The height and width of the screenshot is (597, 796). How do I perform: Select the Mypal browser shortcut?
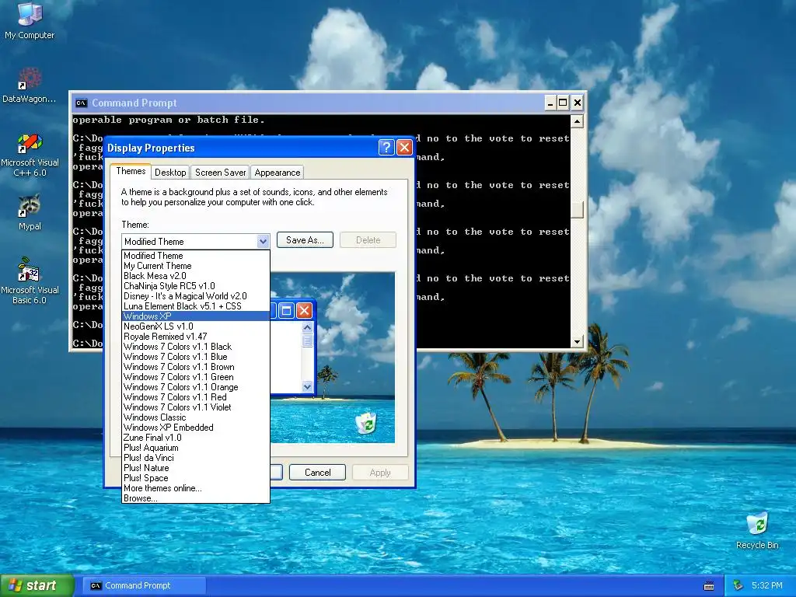(30, 212)
